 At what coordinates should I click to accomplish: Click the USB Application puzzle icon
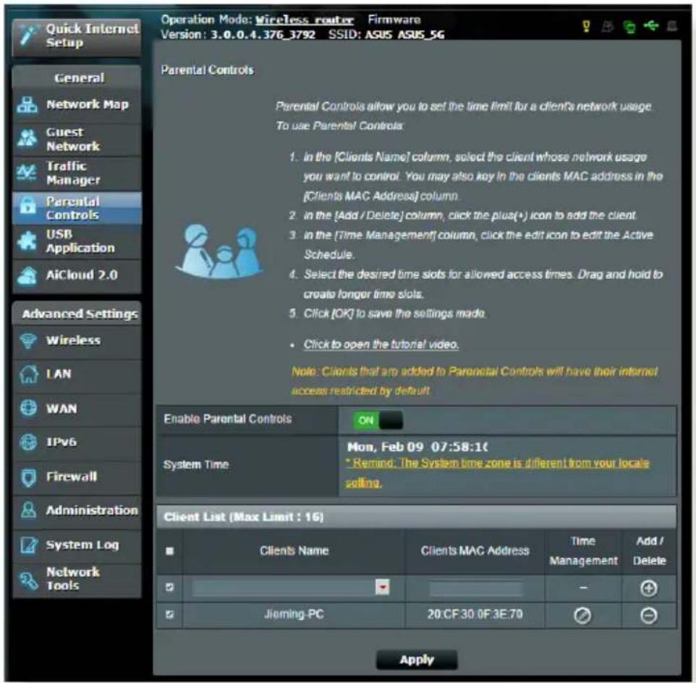point(27,240)
